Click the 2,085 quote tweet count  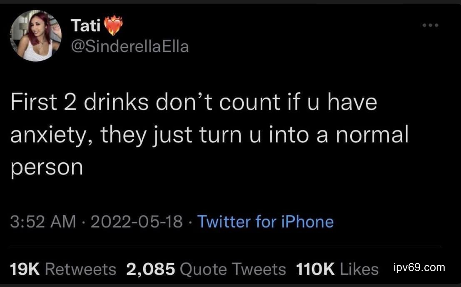[150, 269]
